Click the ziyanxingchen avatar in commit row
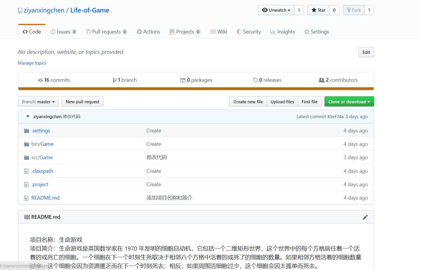This screenshot has height=270, width=421. coord(28,116)
